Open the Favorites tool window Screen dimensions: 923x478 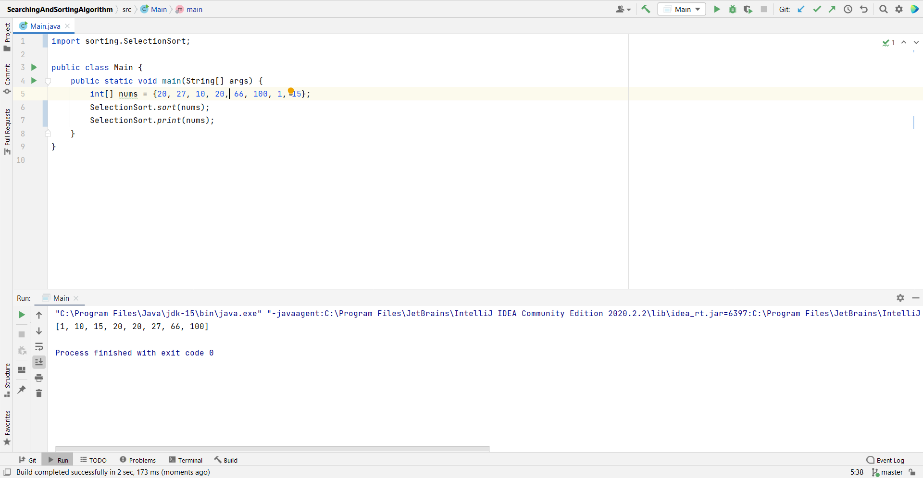7,428
